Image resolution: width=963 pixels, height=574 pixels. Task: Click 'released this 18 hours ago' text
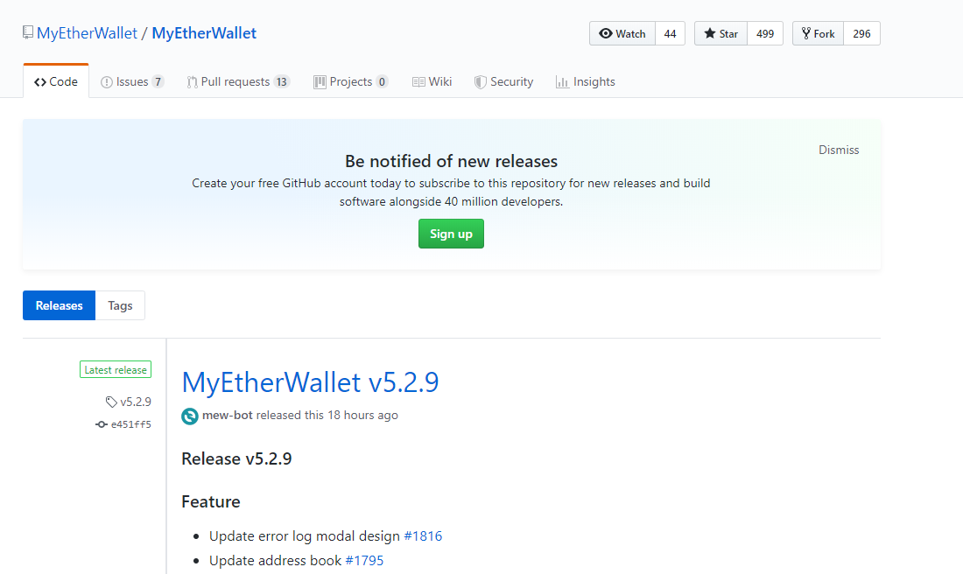(327, 415)
